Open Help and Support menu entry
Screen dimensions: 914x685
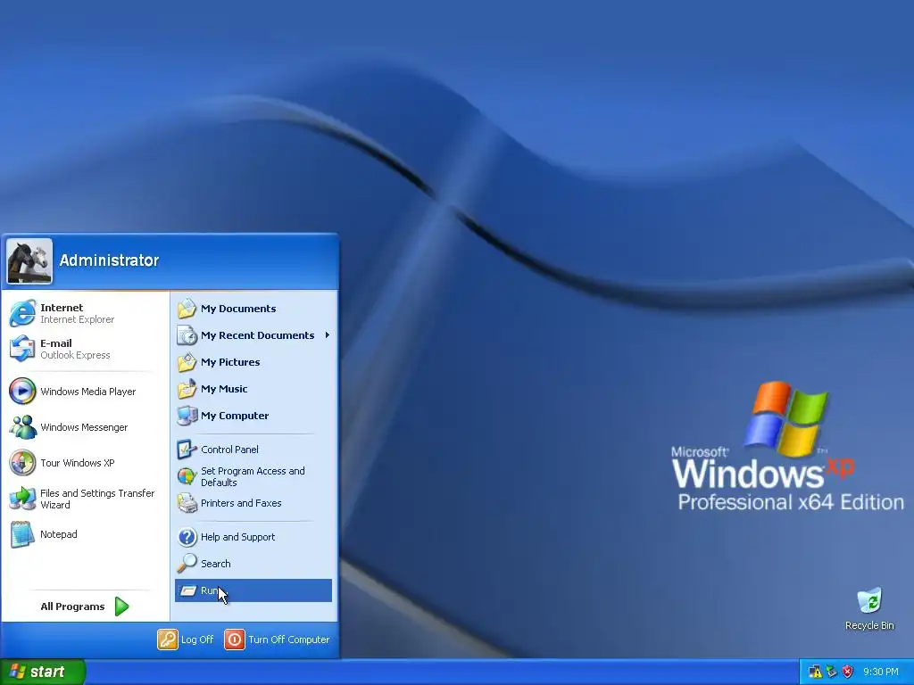click(x=253, y=537)
